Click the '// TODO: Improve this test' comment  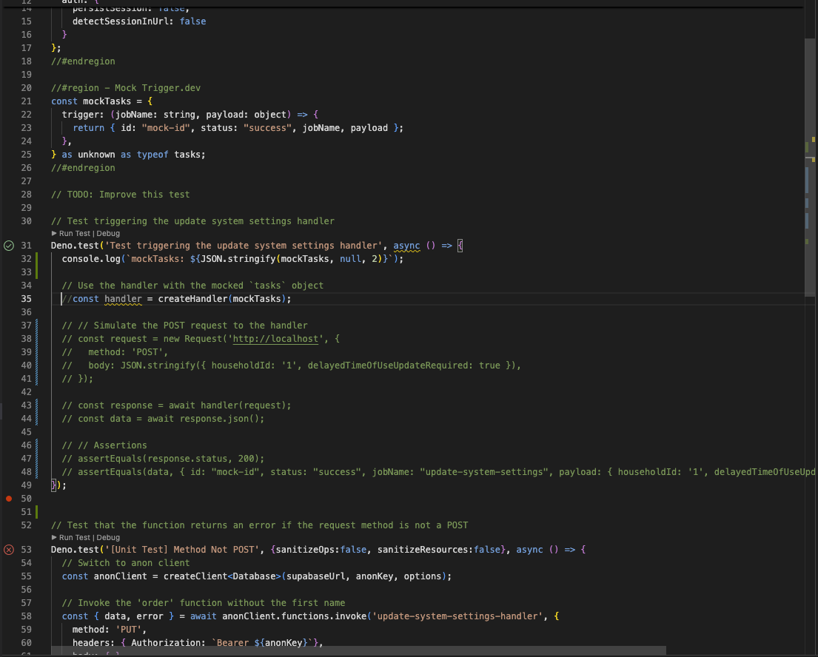click(121, 195)
